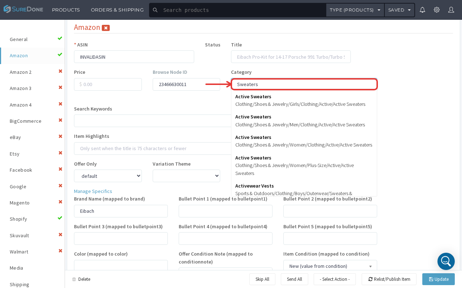Click the red X status beside Etsy
Image resolution: width=462 pixels, height=288 pixels.
[x=60, y=153]
